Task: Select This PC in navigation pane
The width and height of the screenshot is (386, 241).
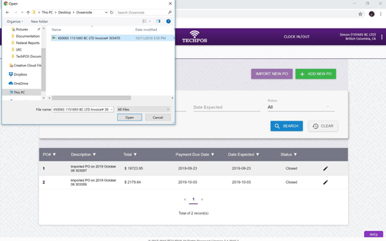Action: pos(19,92)
